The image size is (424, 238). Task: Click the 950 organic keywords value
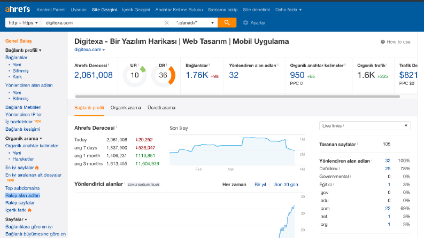297,75
